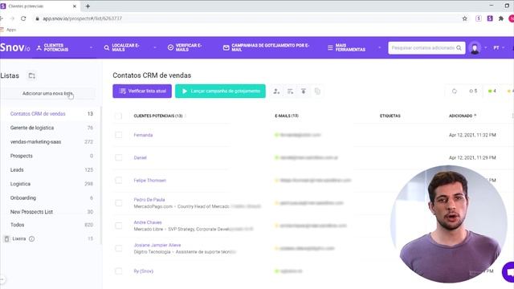Viewport: 514px width, 289px height.
Task: Click the Snov.io extension icon in the browser toolbar
Action: (x=490, y=18)
